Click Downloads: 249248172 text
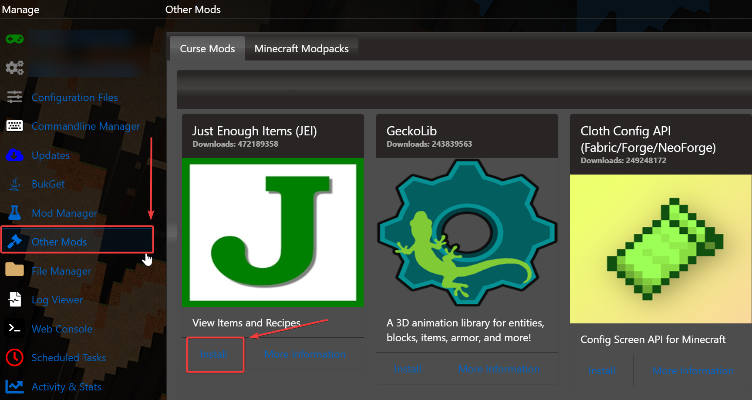752x400 pixels. [x=624, y=161]
